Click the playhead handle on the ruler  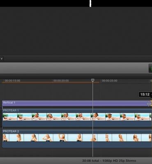93,80
